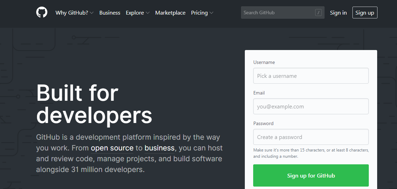Click the Sign in link
Viewport: 397px width, 189px height.
tap(338, 13)
